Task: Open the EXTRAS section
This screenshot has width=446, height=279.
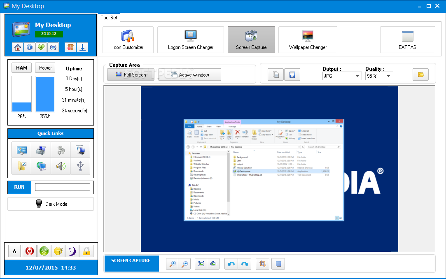Action: point(408,40)
